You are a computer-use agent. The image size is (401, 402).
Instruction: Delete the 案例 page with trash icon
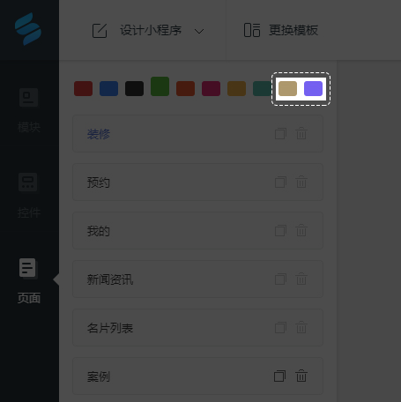point(301,376)
